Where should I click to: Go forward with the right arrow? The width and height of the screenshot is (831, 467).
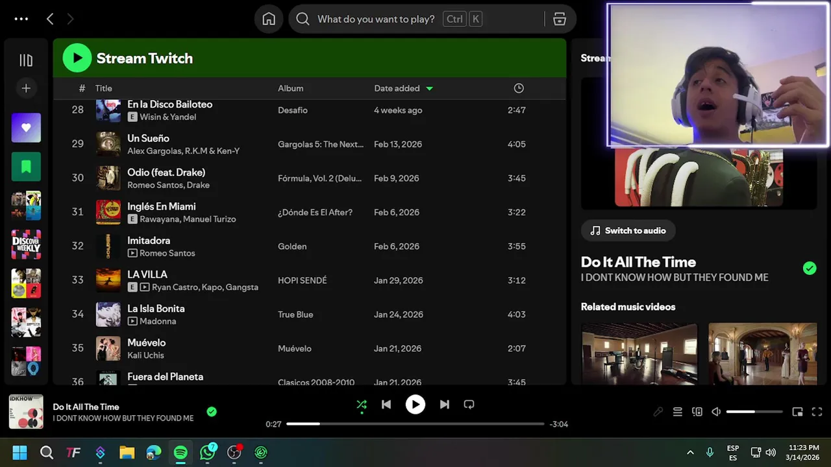[70, 19]
